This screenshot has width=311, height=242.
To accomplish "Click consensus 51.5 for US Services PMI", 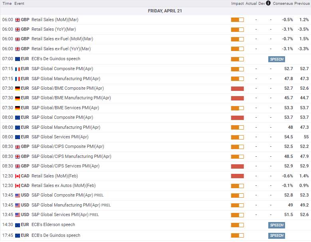I will coord(288,214).
